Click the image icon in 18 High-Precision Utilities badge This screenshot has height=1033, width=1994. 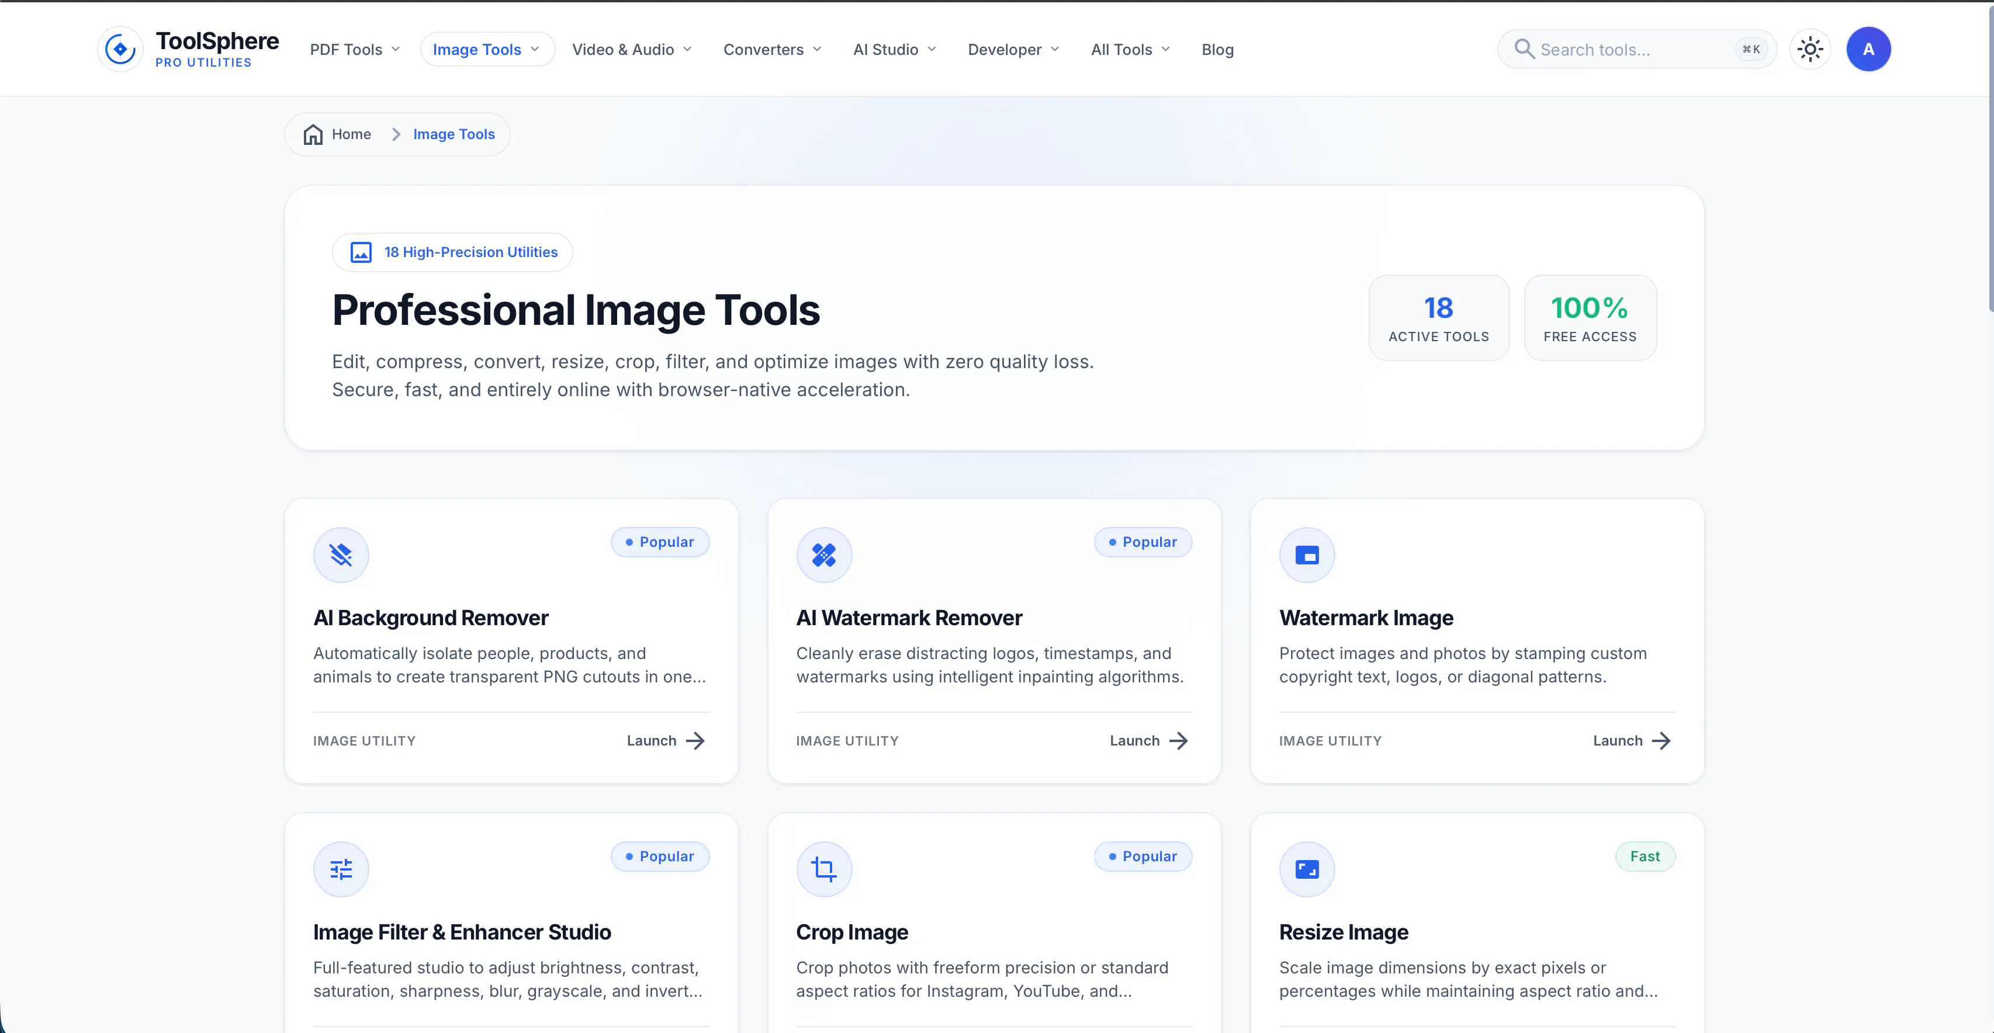coord(361,252)
